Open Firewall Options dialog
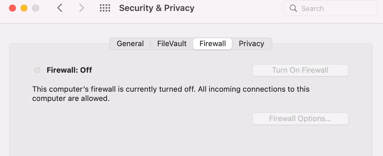The width and height of the screenshot is (383, 156). click(300, 119)
